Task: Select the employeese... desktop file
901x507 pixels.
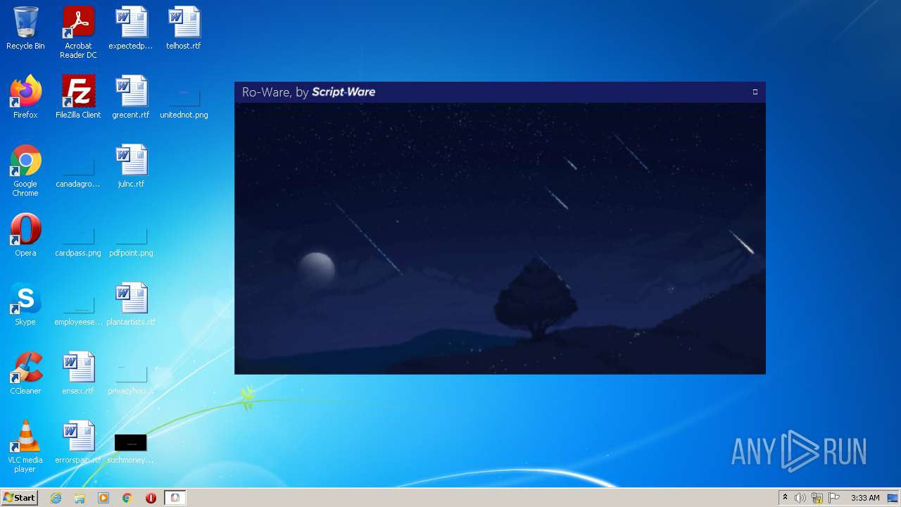Action: coord(78,311)
